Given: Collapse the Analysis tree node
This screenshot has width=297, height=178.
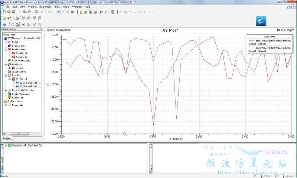Looking at the screenshot, I should coord(6,64).
